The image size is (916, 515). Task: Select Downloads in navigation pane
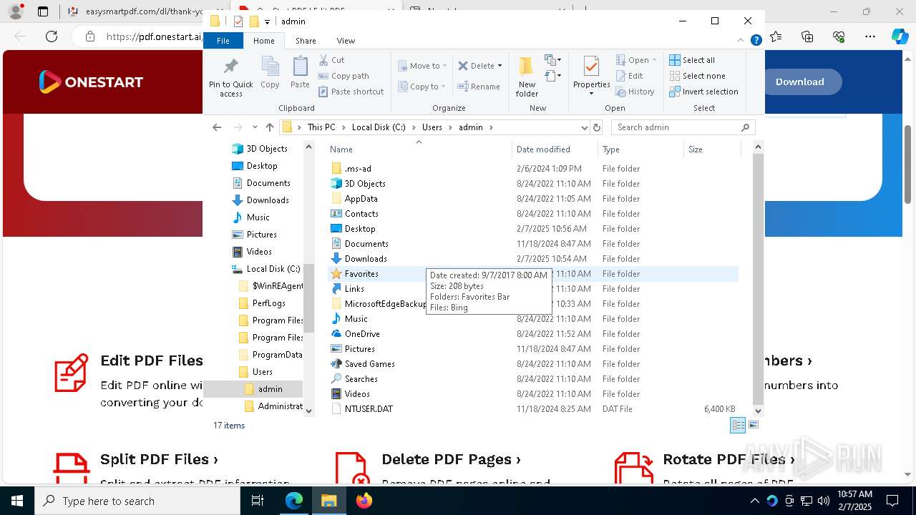pos(268,200)
